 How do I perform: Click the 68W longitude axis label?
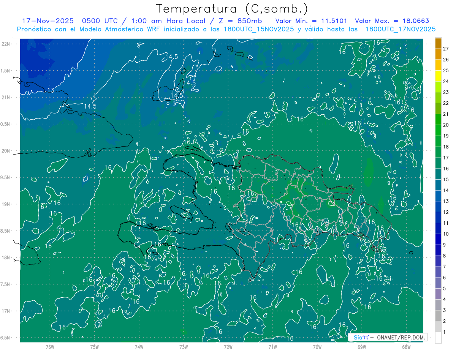tap(406, 347)
